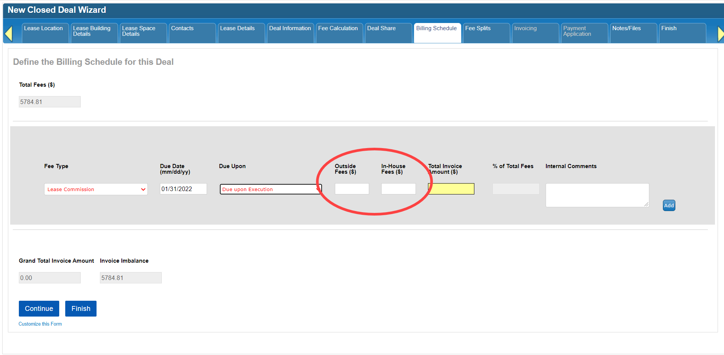Select the Deal Share tab
This screenshot has width=724, height=355.
388,33
